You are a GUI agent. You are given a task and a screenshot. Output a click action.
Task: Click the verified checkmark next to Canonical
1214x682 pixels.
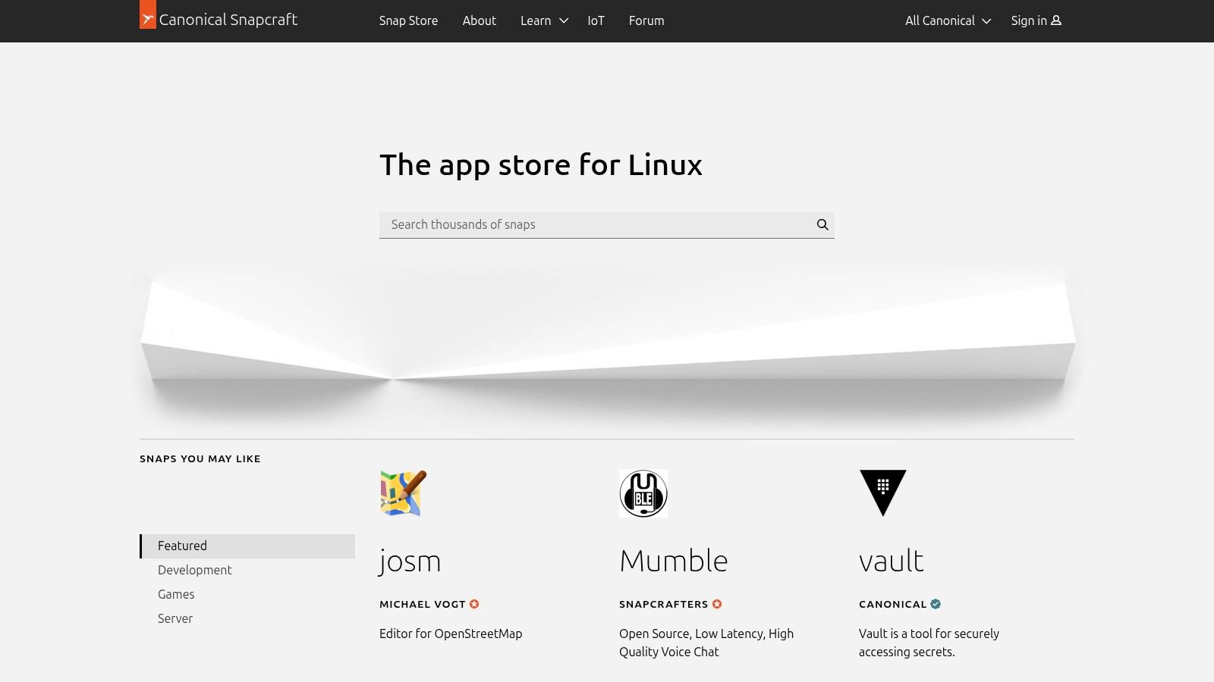coord(936,604)
